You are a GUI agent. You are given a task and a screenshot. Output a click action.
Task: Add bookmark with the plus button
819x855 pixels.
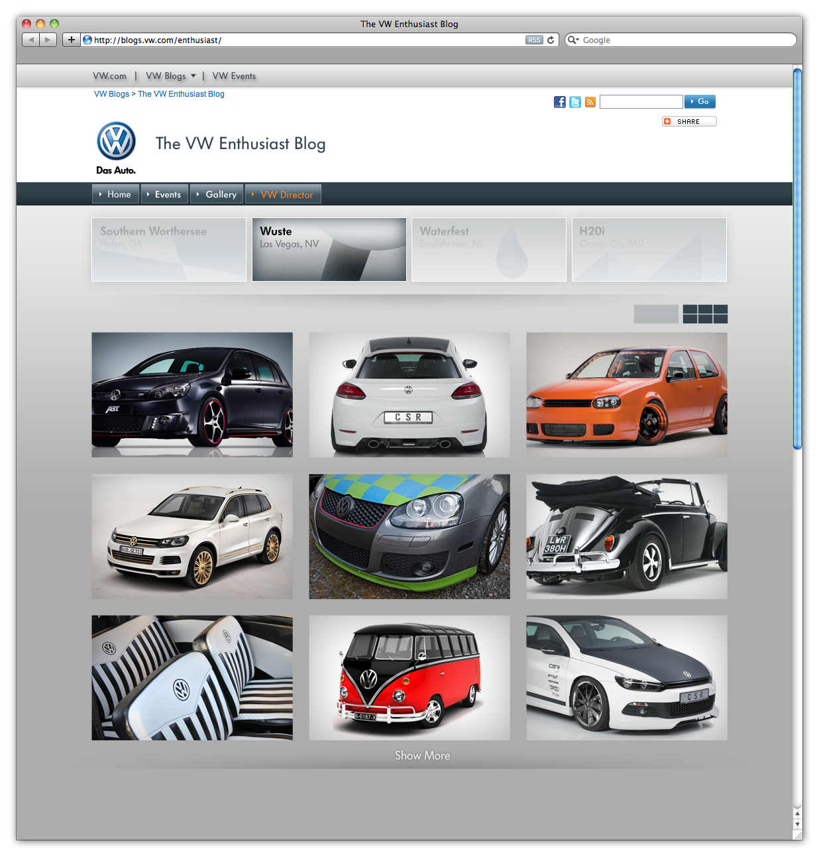71,40
